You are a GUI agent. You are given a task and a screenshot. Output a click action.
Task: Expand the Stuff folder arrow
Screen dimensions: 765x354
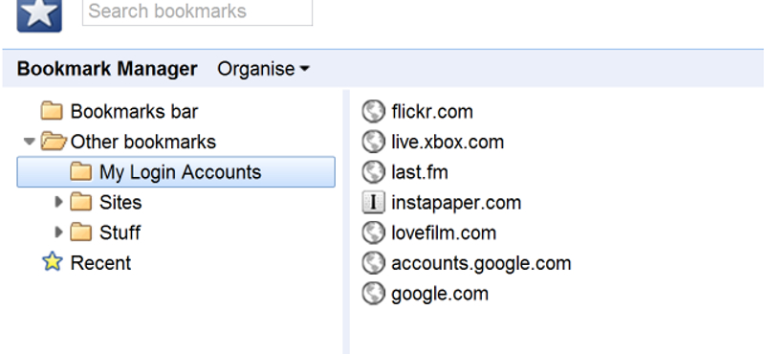click(59, 232)
